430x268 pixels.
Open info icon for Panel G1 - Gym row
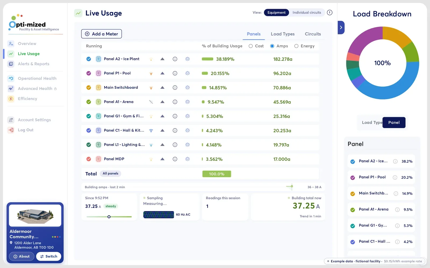coord(175,116)
